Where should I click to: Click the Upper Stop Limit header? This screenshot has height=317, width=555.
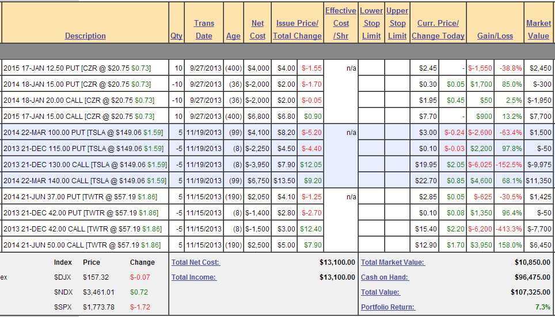coord(397,23)
